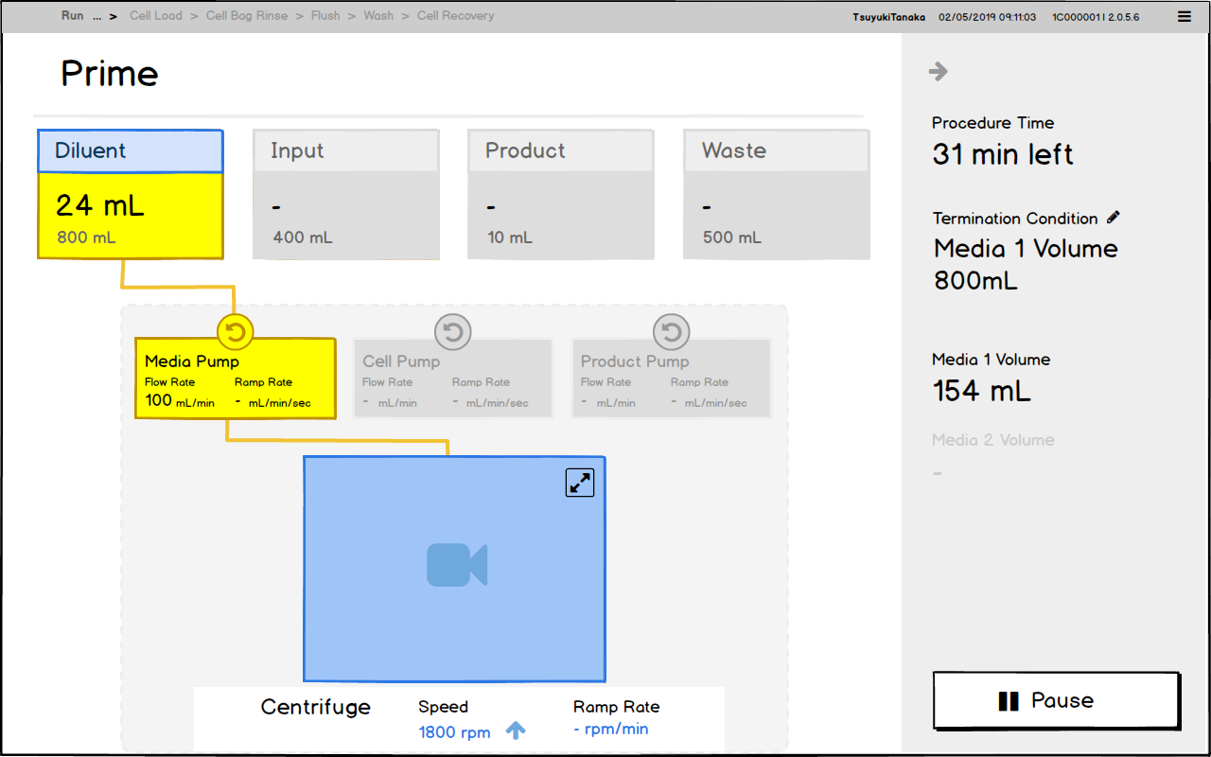Open the Run breadcrumb step
Image resolution: width=1211 pixels, height=757 pixels.
[73, 16]
